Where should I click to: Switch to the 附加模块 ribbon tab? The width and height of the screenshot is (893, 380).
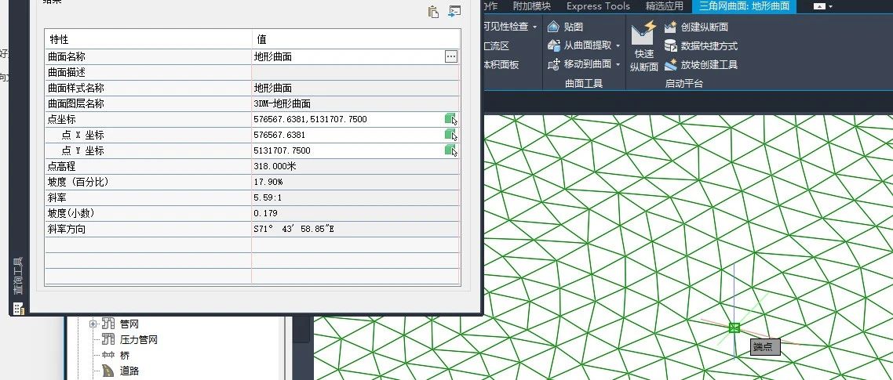(x=531, y=6)
